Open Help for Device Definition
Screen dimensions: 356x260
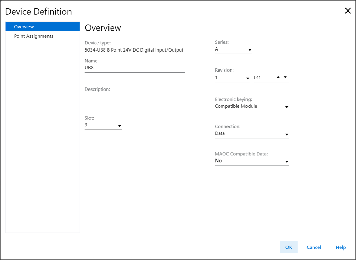click(x=341, y=247)
